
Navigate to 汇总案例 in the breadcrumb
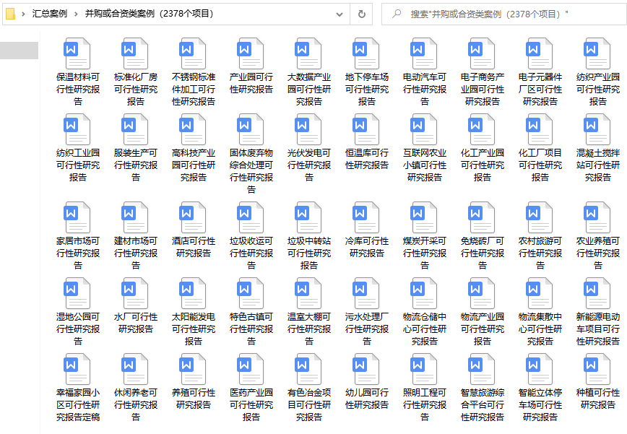(50, 14)
